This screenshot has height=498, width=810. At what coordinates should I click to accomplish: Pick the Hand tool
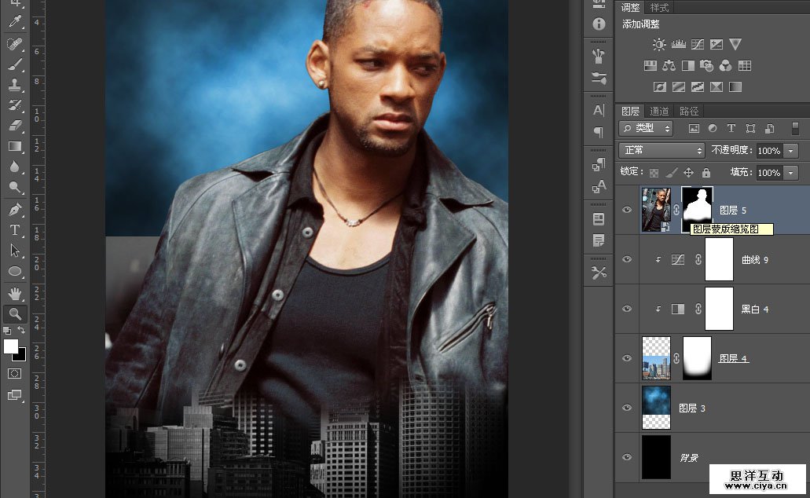(15, 293)
